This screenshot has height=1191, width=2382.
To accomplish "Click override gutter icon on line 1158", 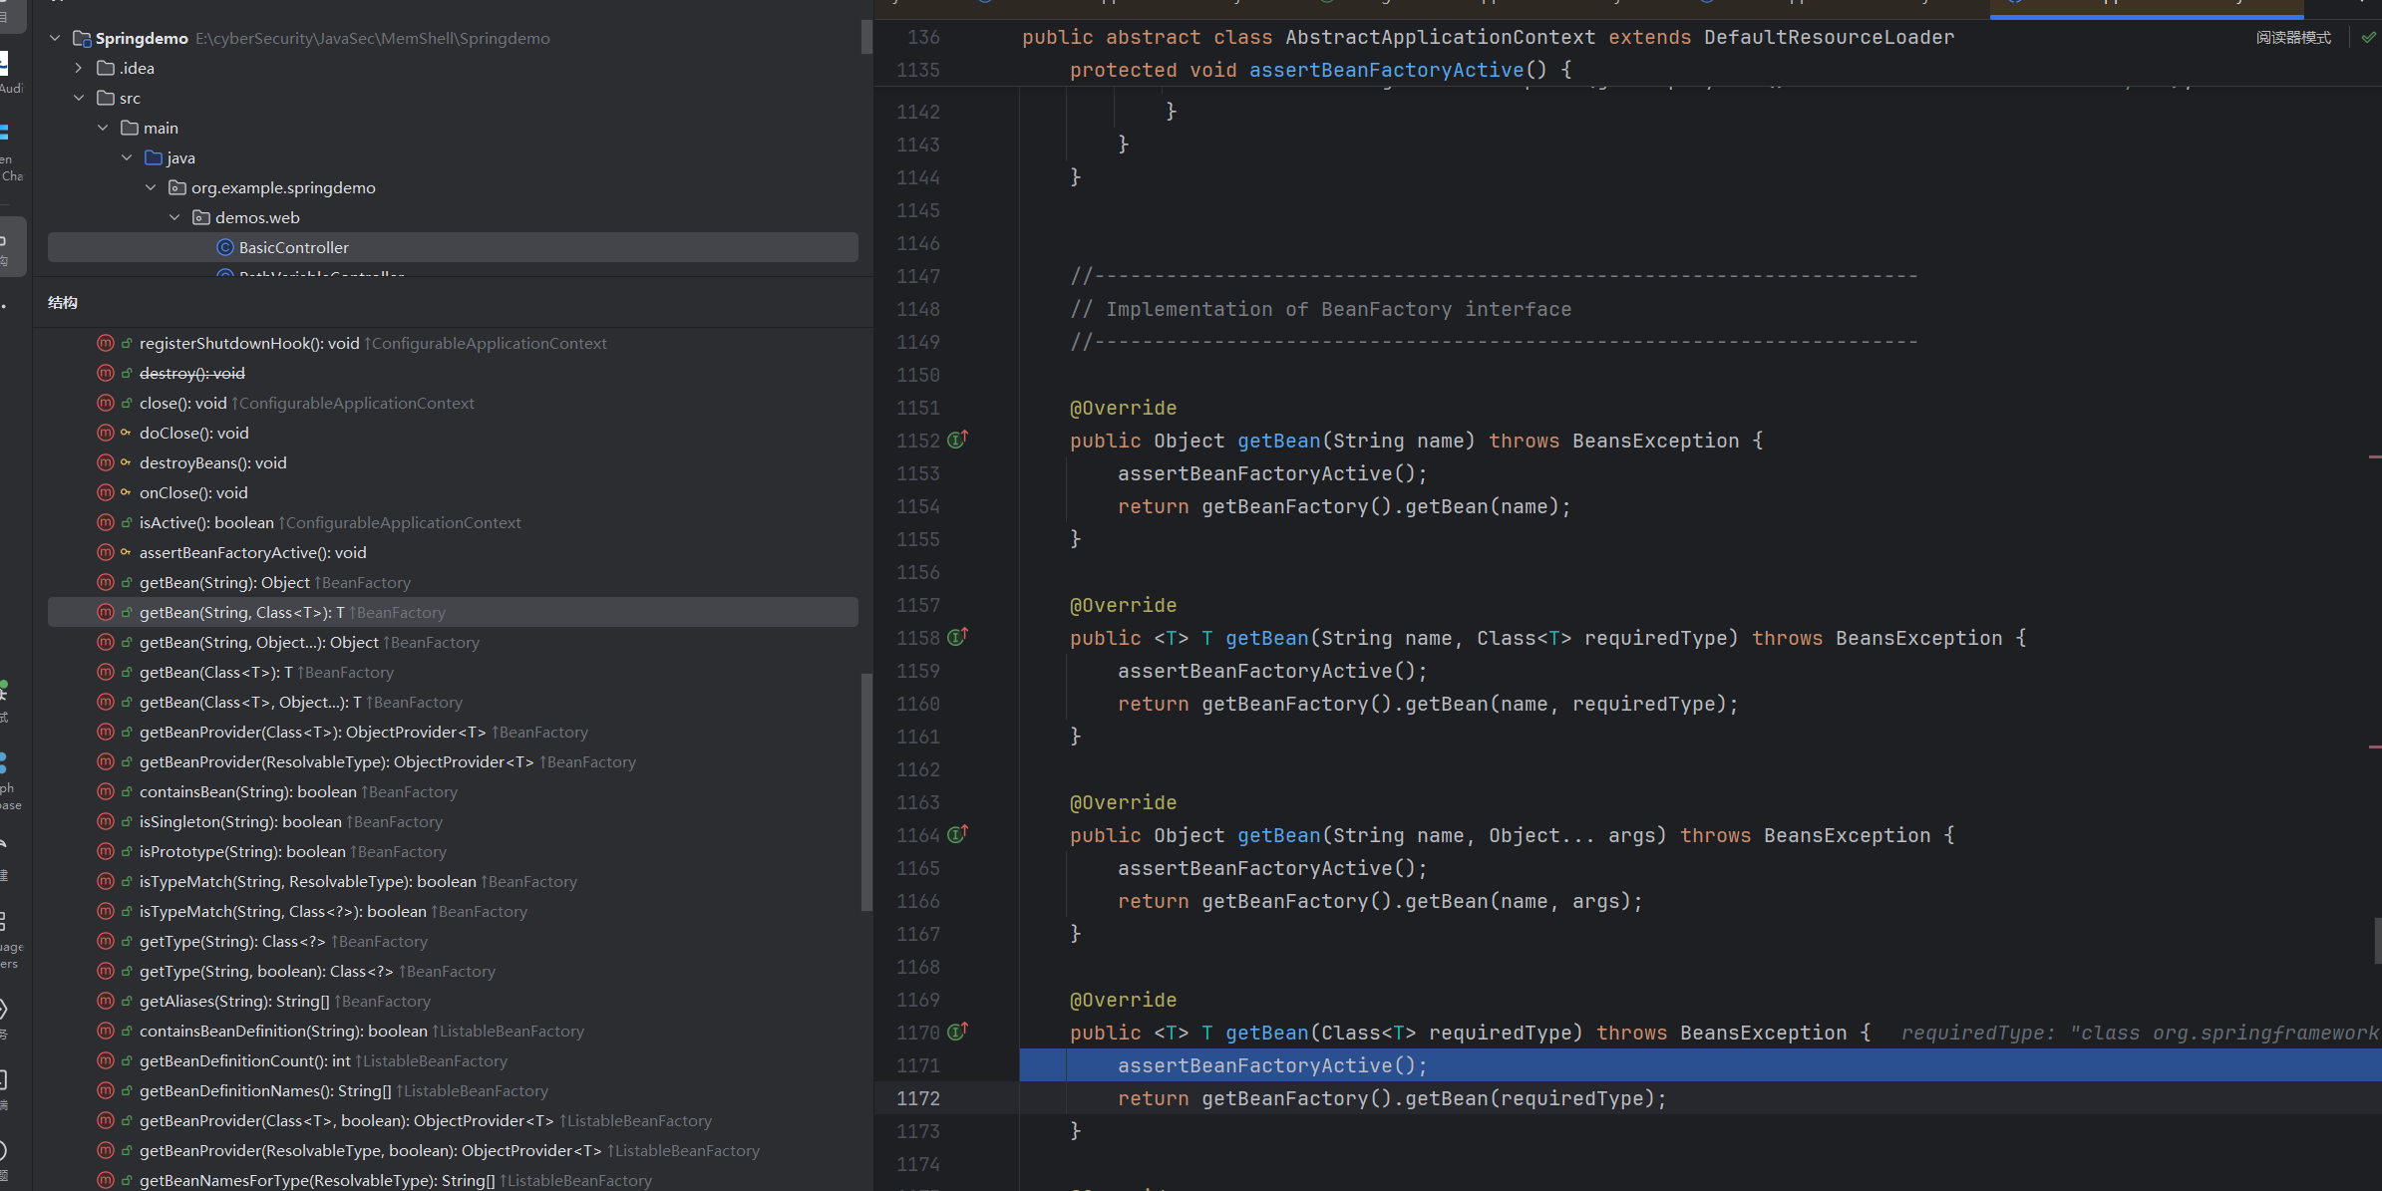I will 957,637.
